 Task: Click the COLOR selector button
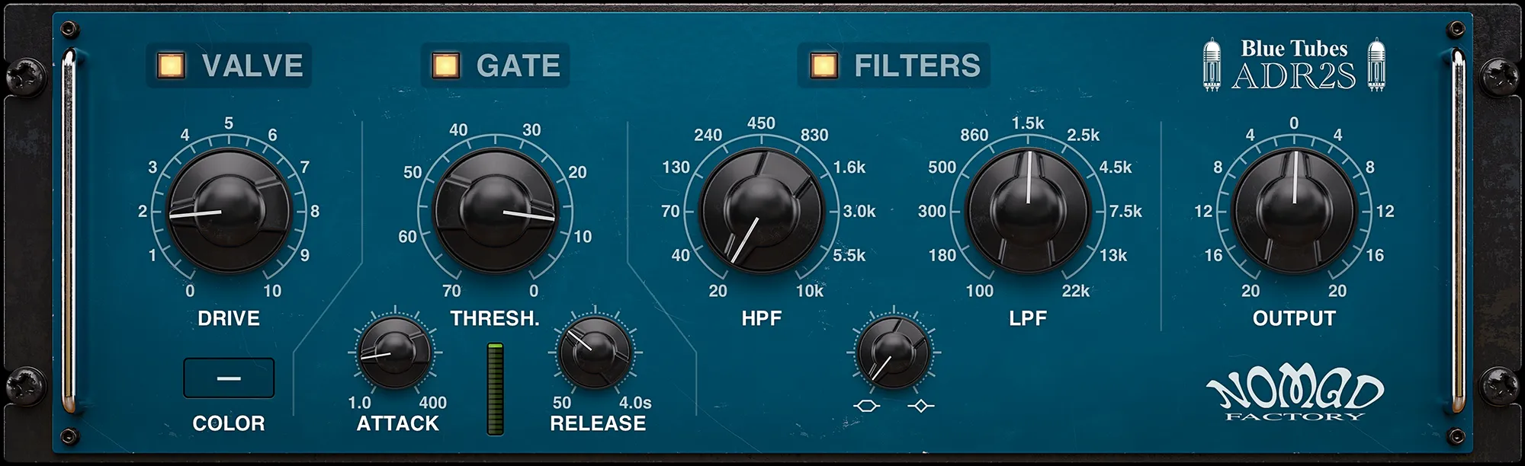point(229,378)
